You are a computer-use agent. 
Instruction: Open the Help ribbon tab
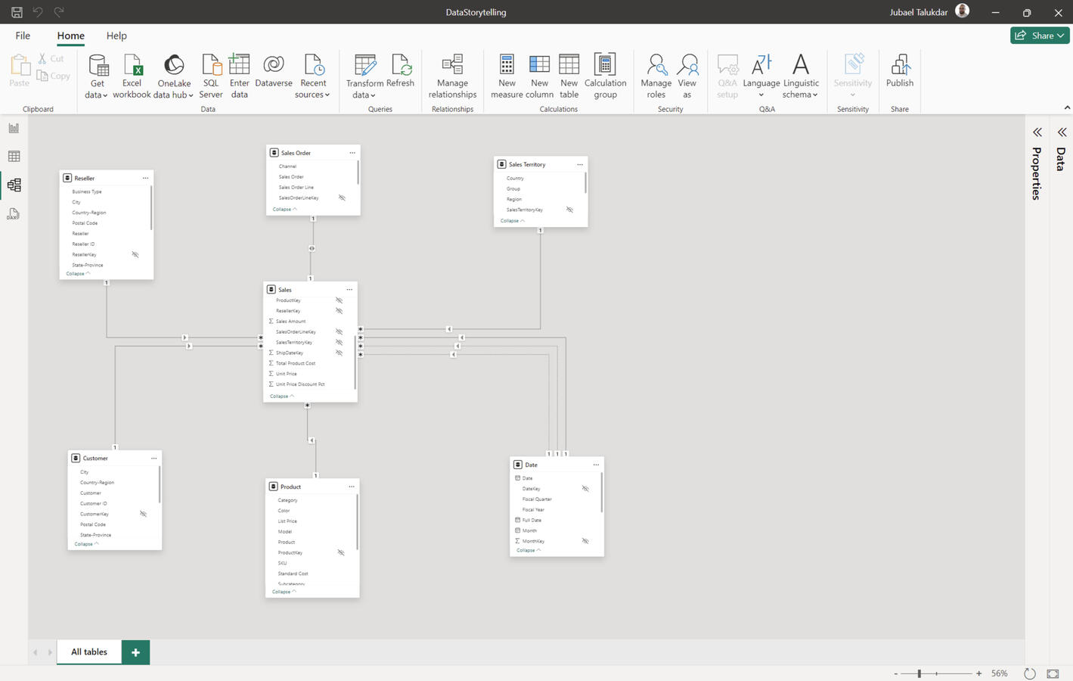tap(116, 36)
